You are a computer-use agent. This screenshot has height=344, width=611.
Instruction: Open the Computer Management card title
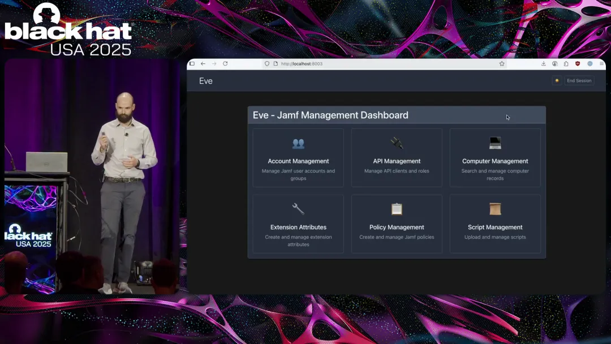pos(495,161)
